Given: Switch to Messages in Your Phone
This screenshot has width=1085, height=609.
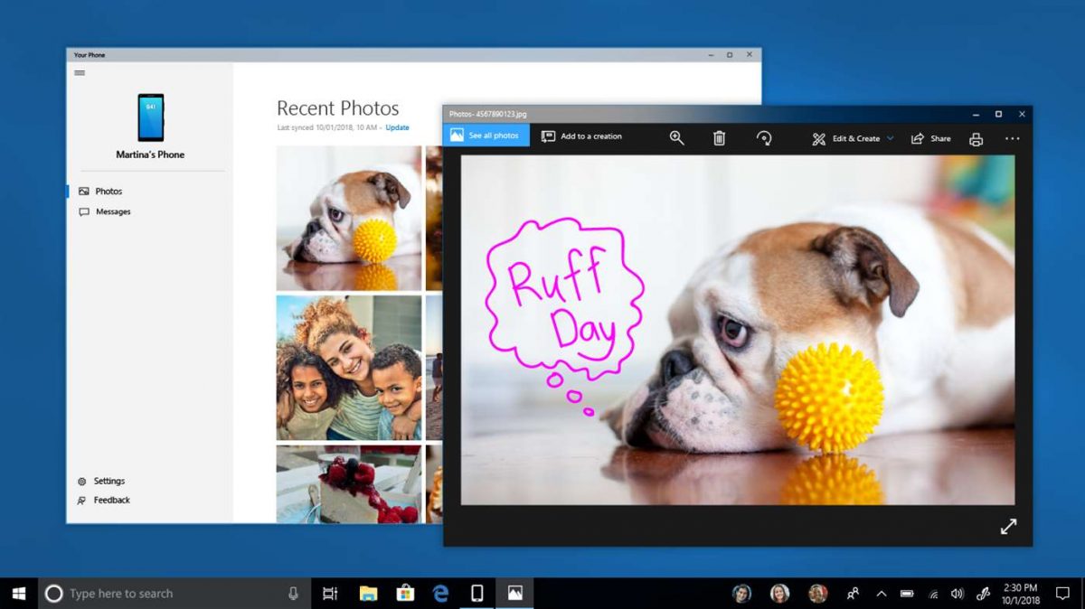Looking at the screenshot, I should point(109,211).
